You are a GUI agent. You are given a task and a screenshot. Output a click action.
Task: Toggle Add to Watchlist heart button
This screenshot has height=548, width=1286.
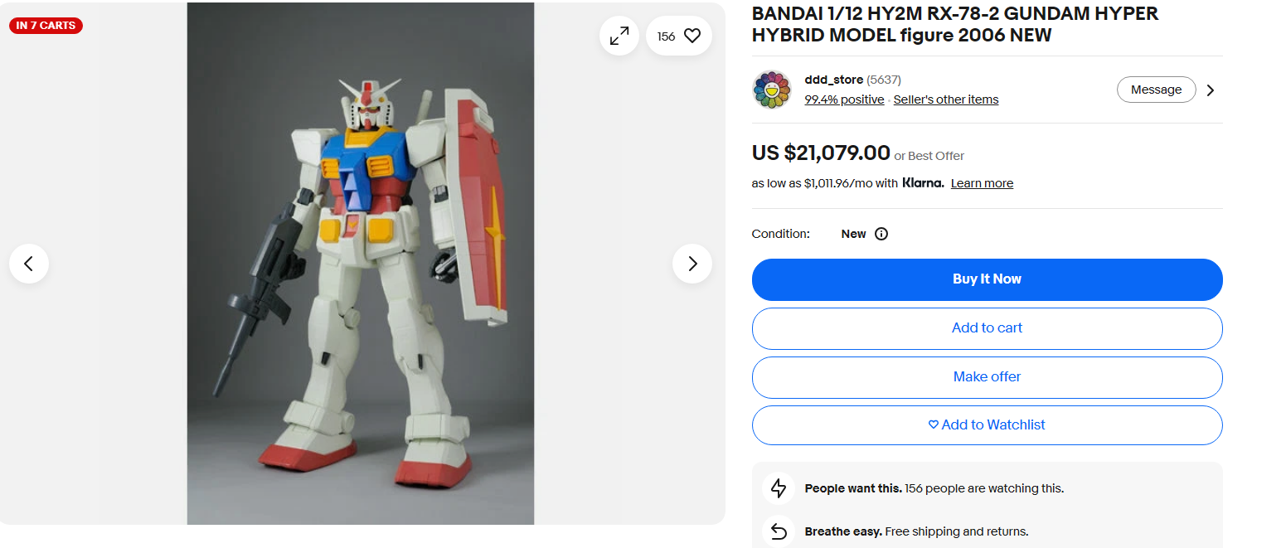(x=987, y=424)
